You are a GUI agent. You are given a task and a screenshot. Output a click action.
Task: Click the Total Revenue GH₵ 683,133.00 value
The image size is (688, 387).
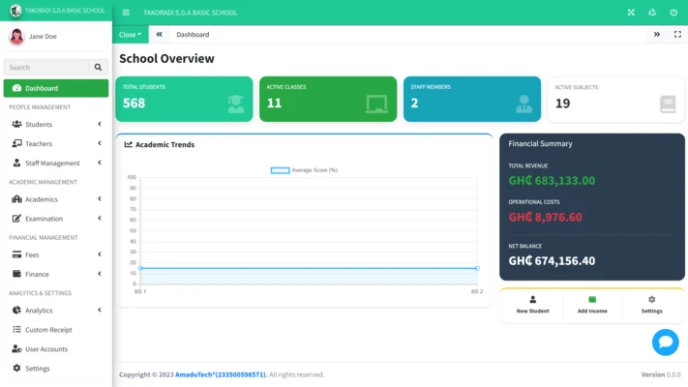click(552, 180)
